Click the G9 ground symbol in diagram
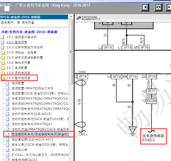Screen dimensions: 171x161 click(132, 131)
